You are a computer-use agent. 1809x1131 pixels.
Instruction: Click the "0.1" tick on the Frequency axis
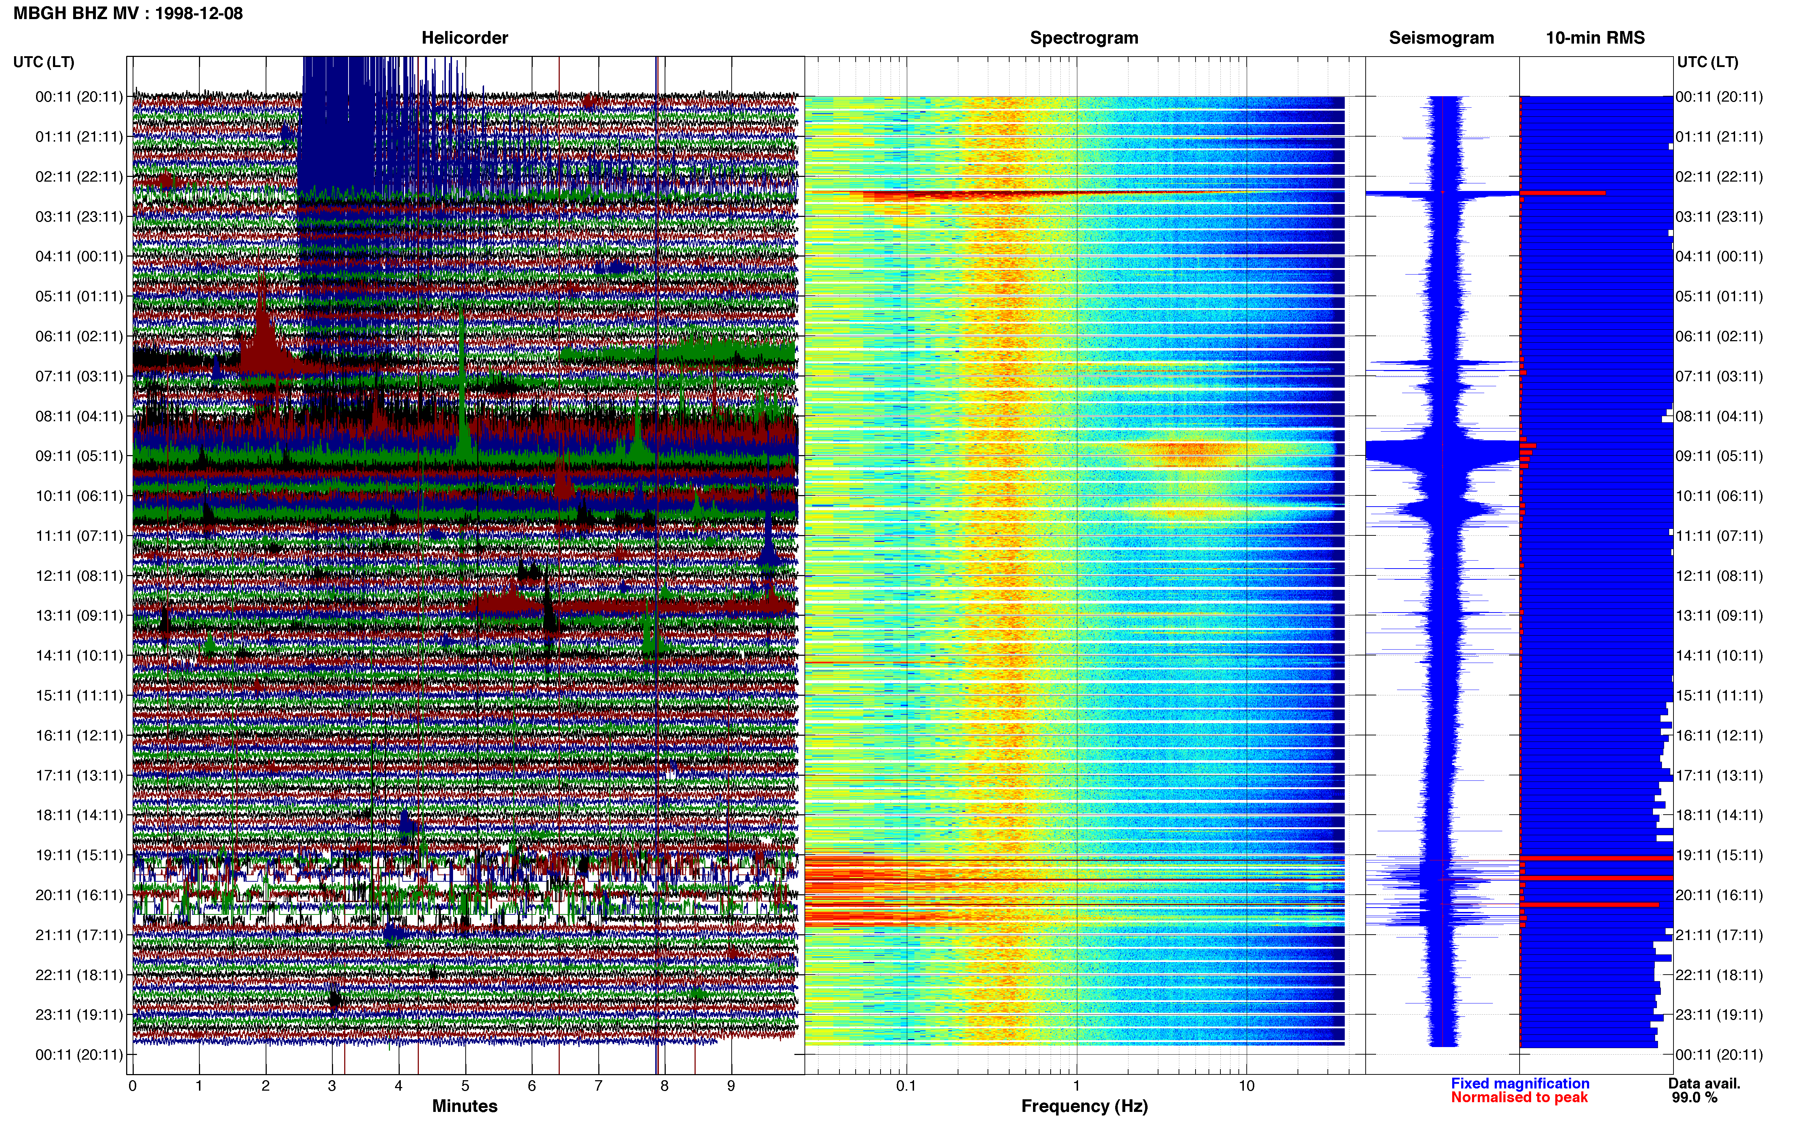coord(906,1086)
